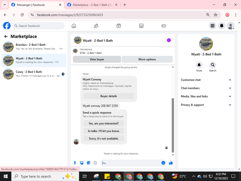Expand Chat members section
Screen dimensions: 241x181
(x=206, y=88)
